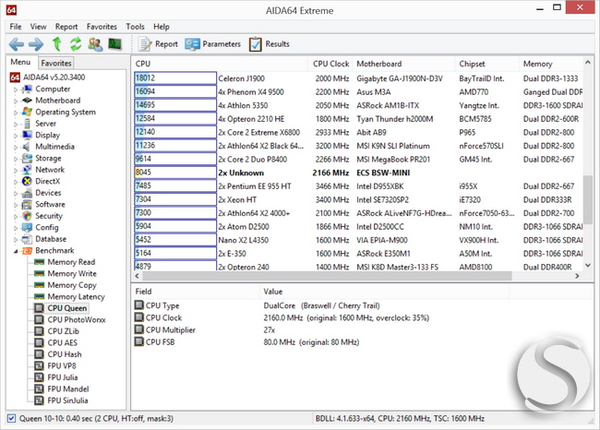Screen dimensions: 600x430
Task: Select FPU Julia benchmark
Action: [x=63, y=377]
